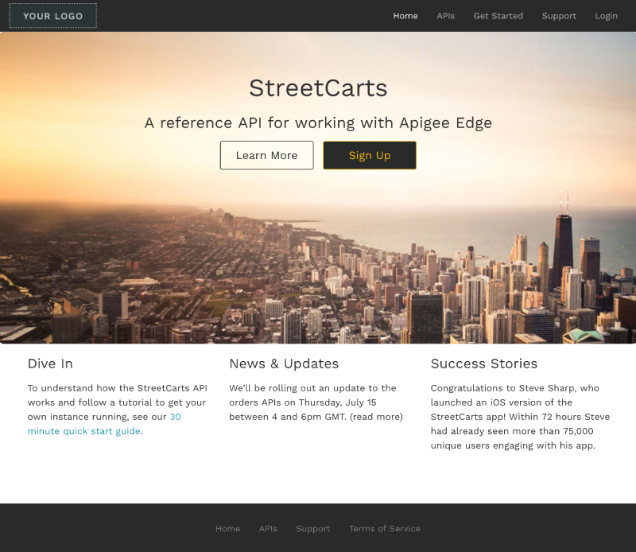Open Support from the footer links
The width and height of the screenshot is (636, 552).
[x=312, y=529]
